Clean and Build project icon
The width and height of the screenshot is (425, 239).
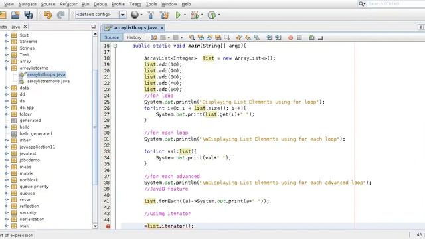click(x=164, y=15)
